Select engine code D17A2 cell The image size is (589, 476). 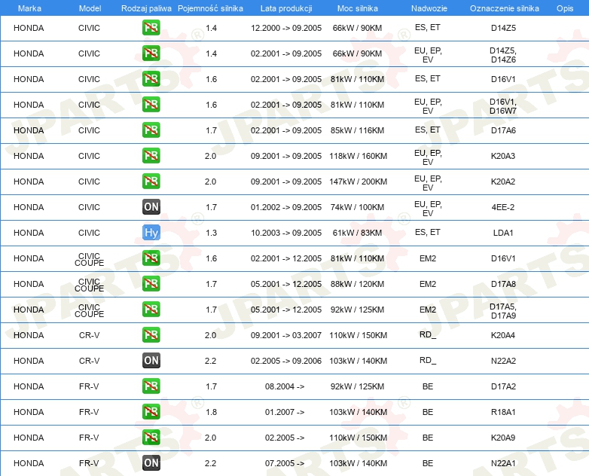503,386
